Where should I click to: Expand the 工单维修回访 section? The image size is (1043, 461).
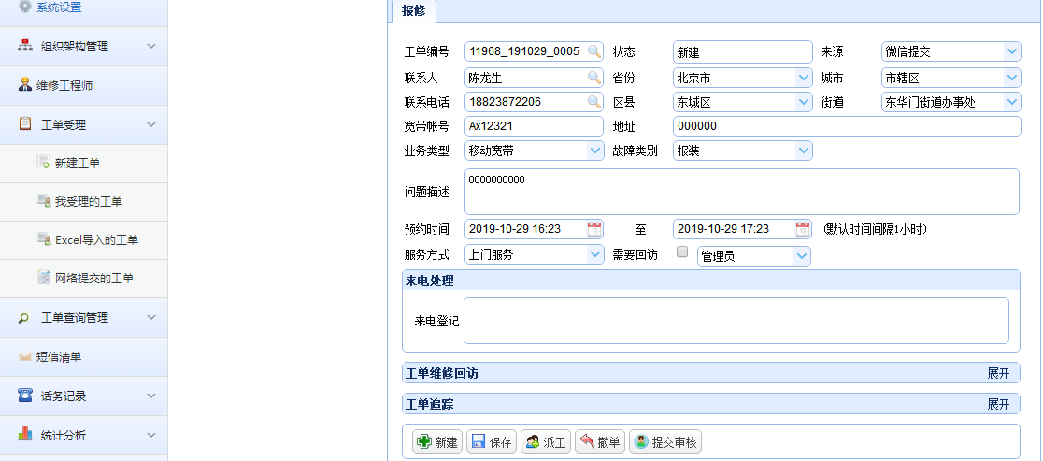tap(998, 373)
